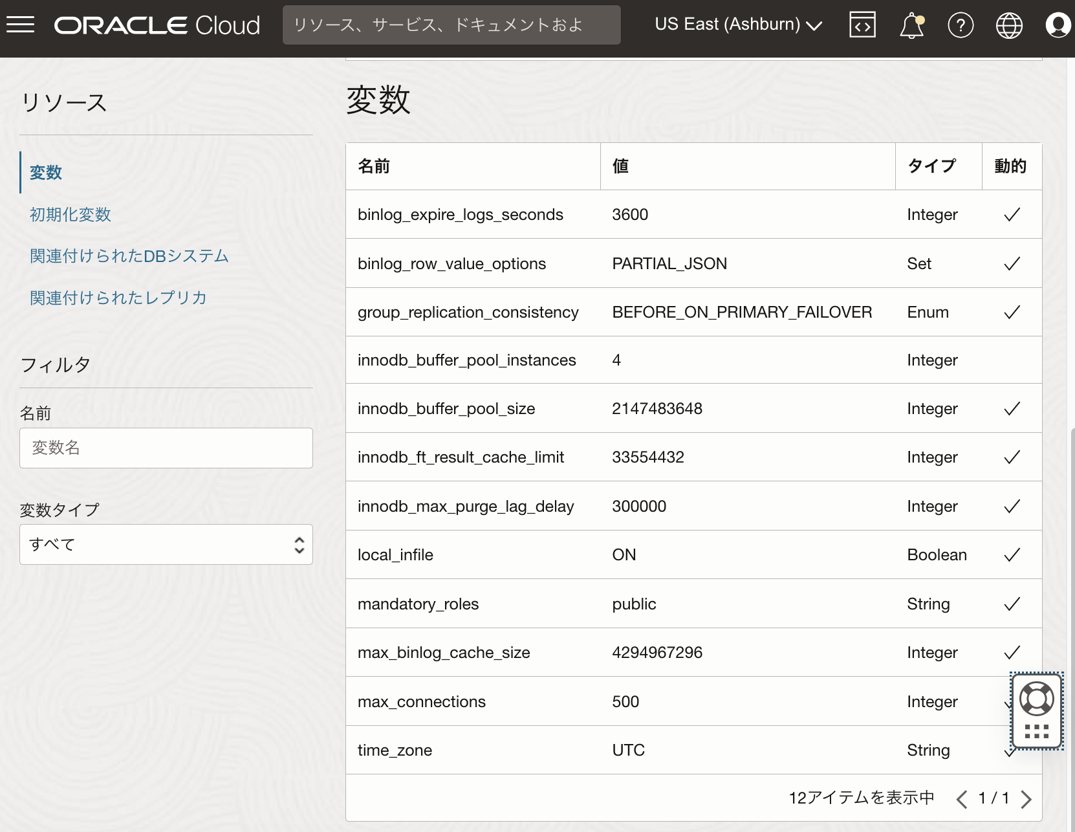Click the 変数名 filter input field
1075x832 pixels.
point(166,448)
